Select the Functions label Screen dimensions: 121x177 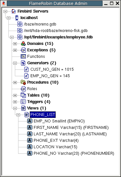coord(36,57)
